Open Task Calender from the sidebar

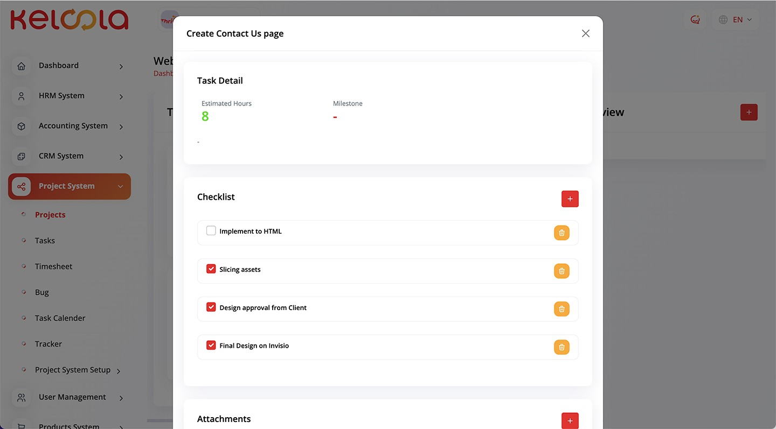pos(60,318)
